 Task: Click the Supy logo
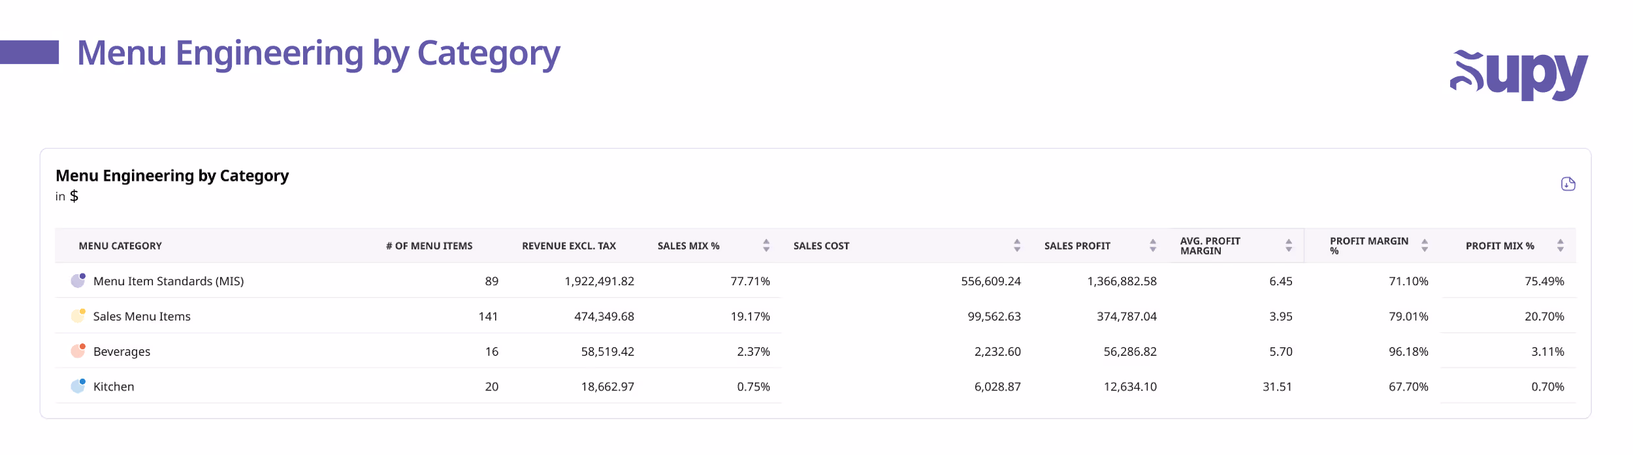point(1518,74)
